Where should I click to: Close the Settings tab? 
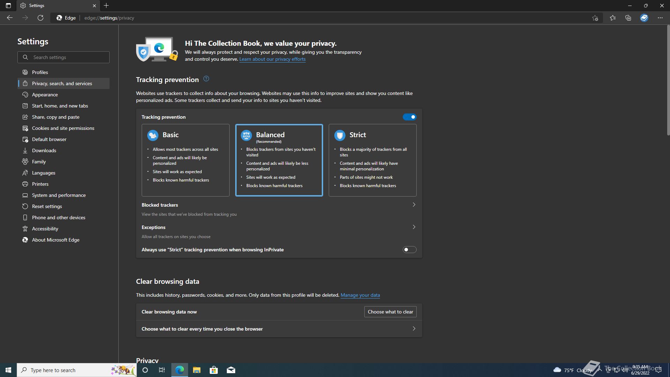click(94, 6)
